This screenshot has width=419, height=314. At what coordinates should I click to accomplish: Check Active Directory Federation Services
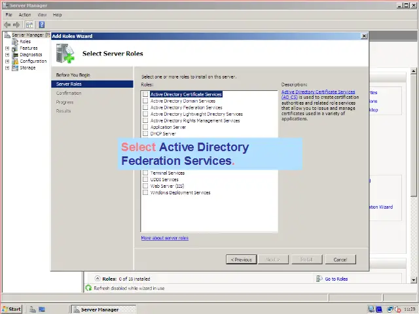[x=145, y=107]
